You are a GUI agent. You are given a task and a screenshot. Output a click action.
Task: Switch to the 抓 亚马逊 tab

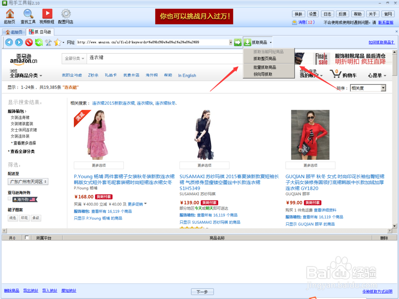(x=40, y=32)
